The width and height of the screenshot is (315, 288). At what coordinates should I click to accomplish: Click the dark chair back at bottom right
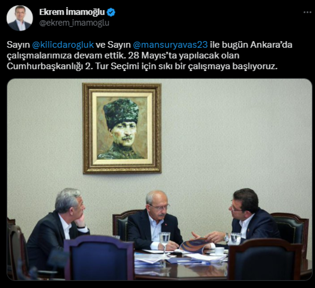265,260
